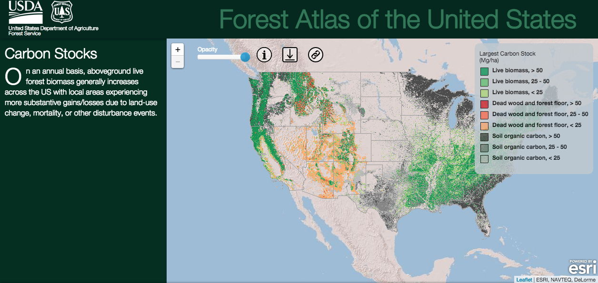Open the map information icon

click(x=264, y=55)
